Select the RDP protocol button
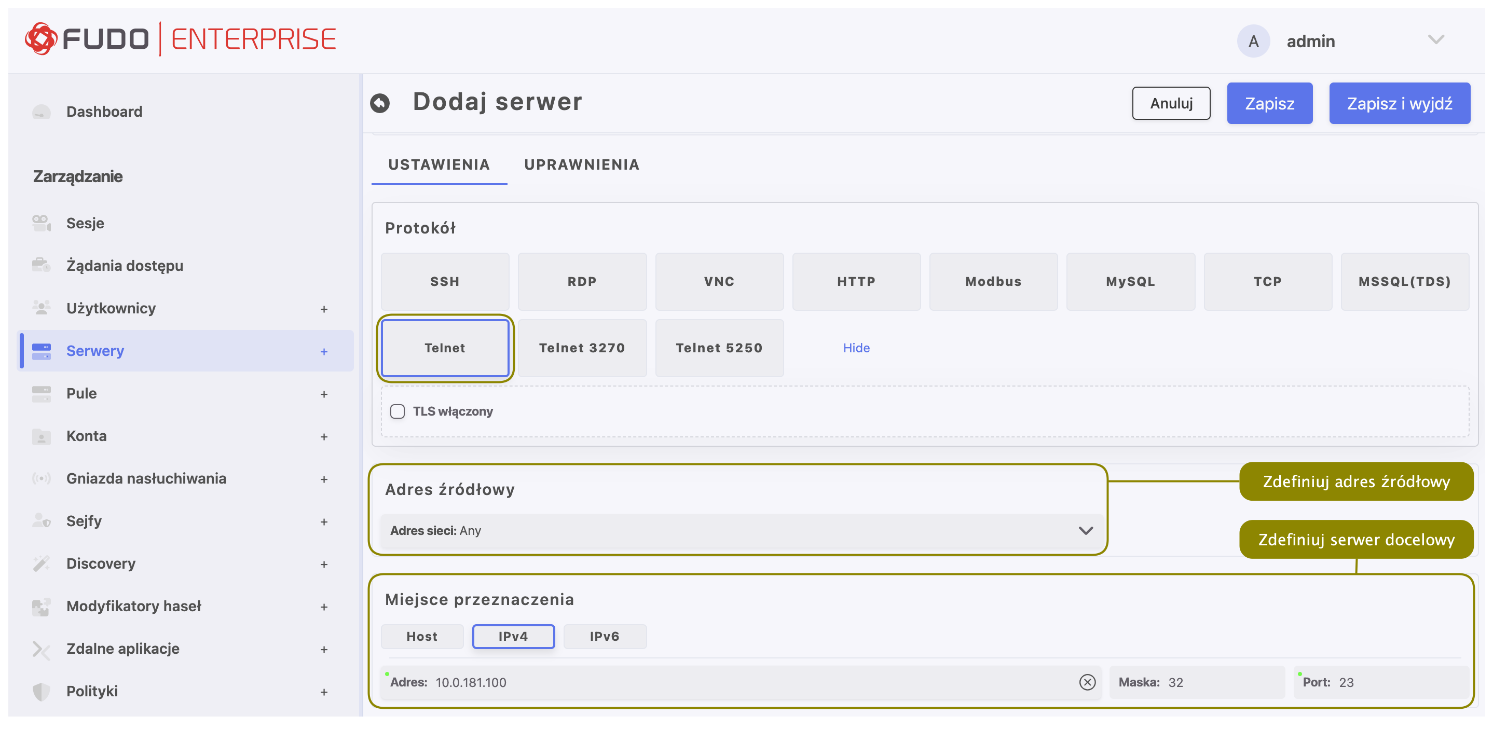The image size is (1493, 729). pos(581,282)
